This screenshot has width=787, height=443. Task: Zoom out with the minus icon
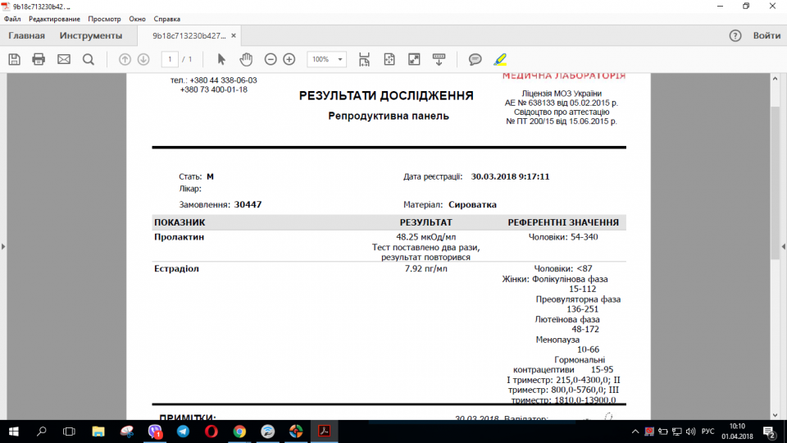pyautogui.click(x=271, y=59)
